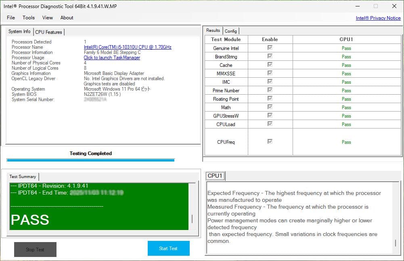Viewport: 404px width, 261px height.
Task: Toggle the Cache enable checkbox
Action: click(x=270, y=64)
